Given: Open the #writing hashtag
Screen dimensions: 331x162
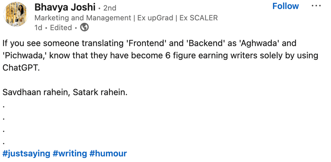Looking at the screenshot, I should click(x=70, y=153).
